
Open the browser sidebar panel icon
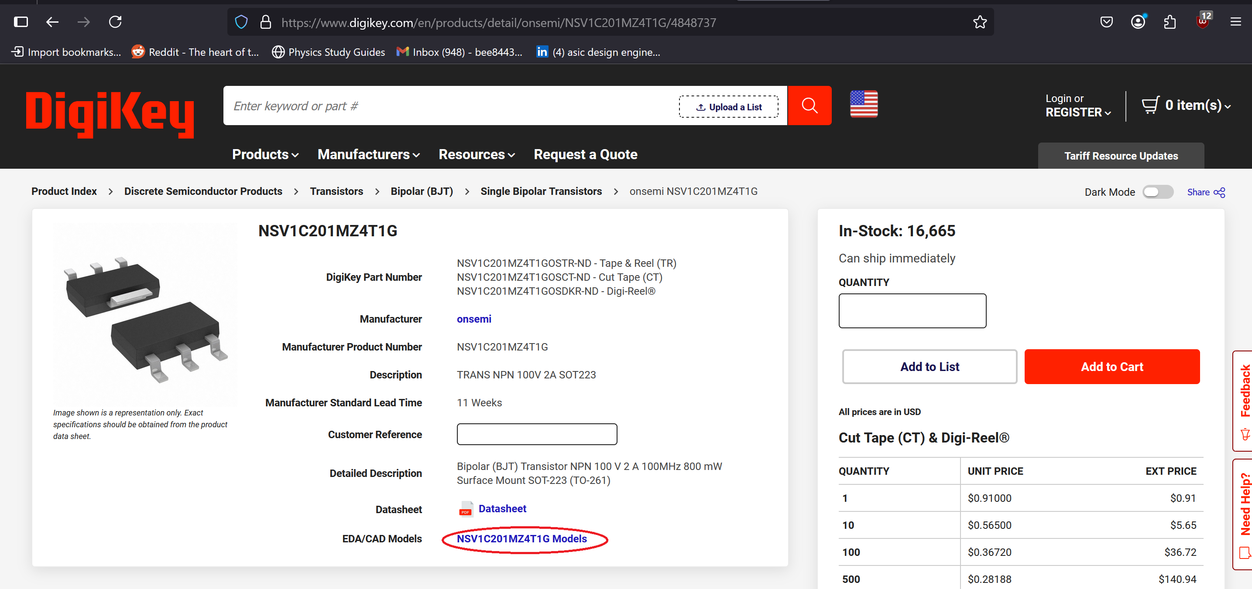point(21,22)
